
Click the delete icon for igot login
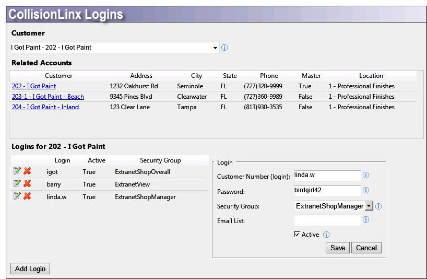27,171
